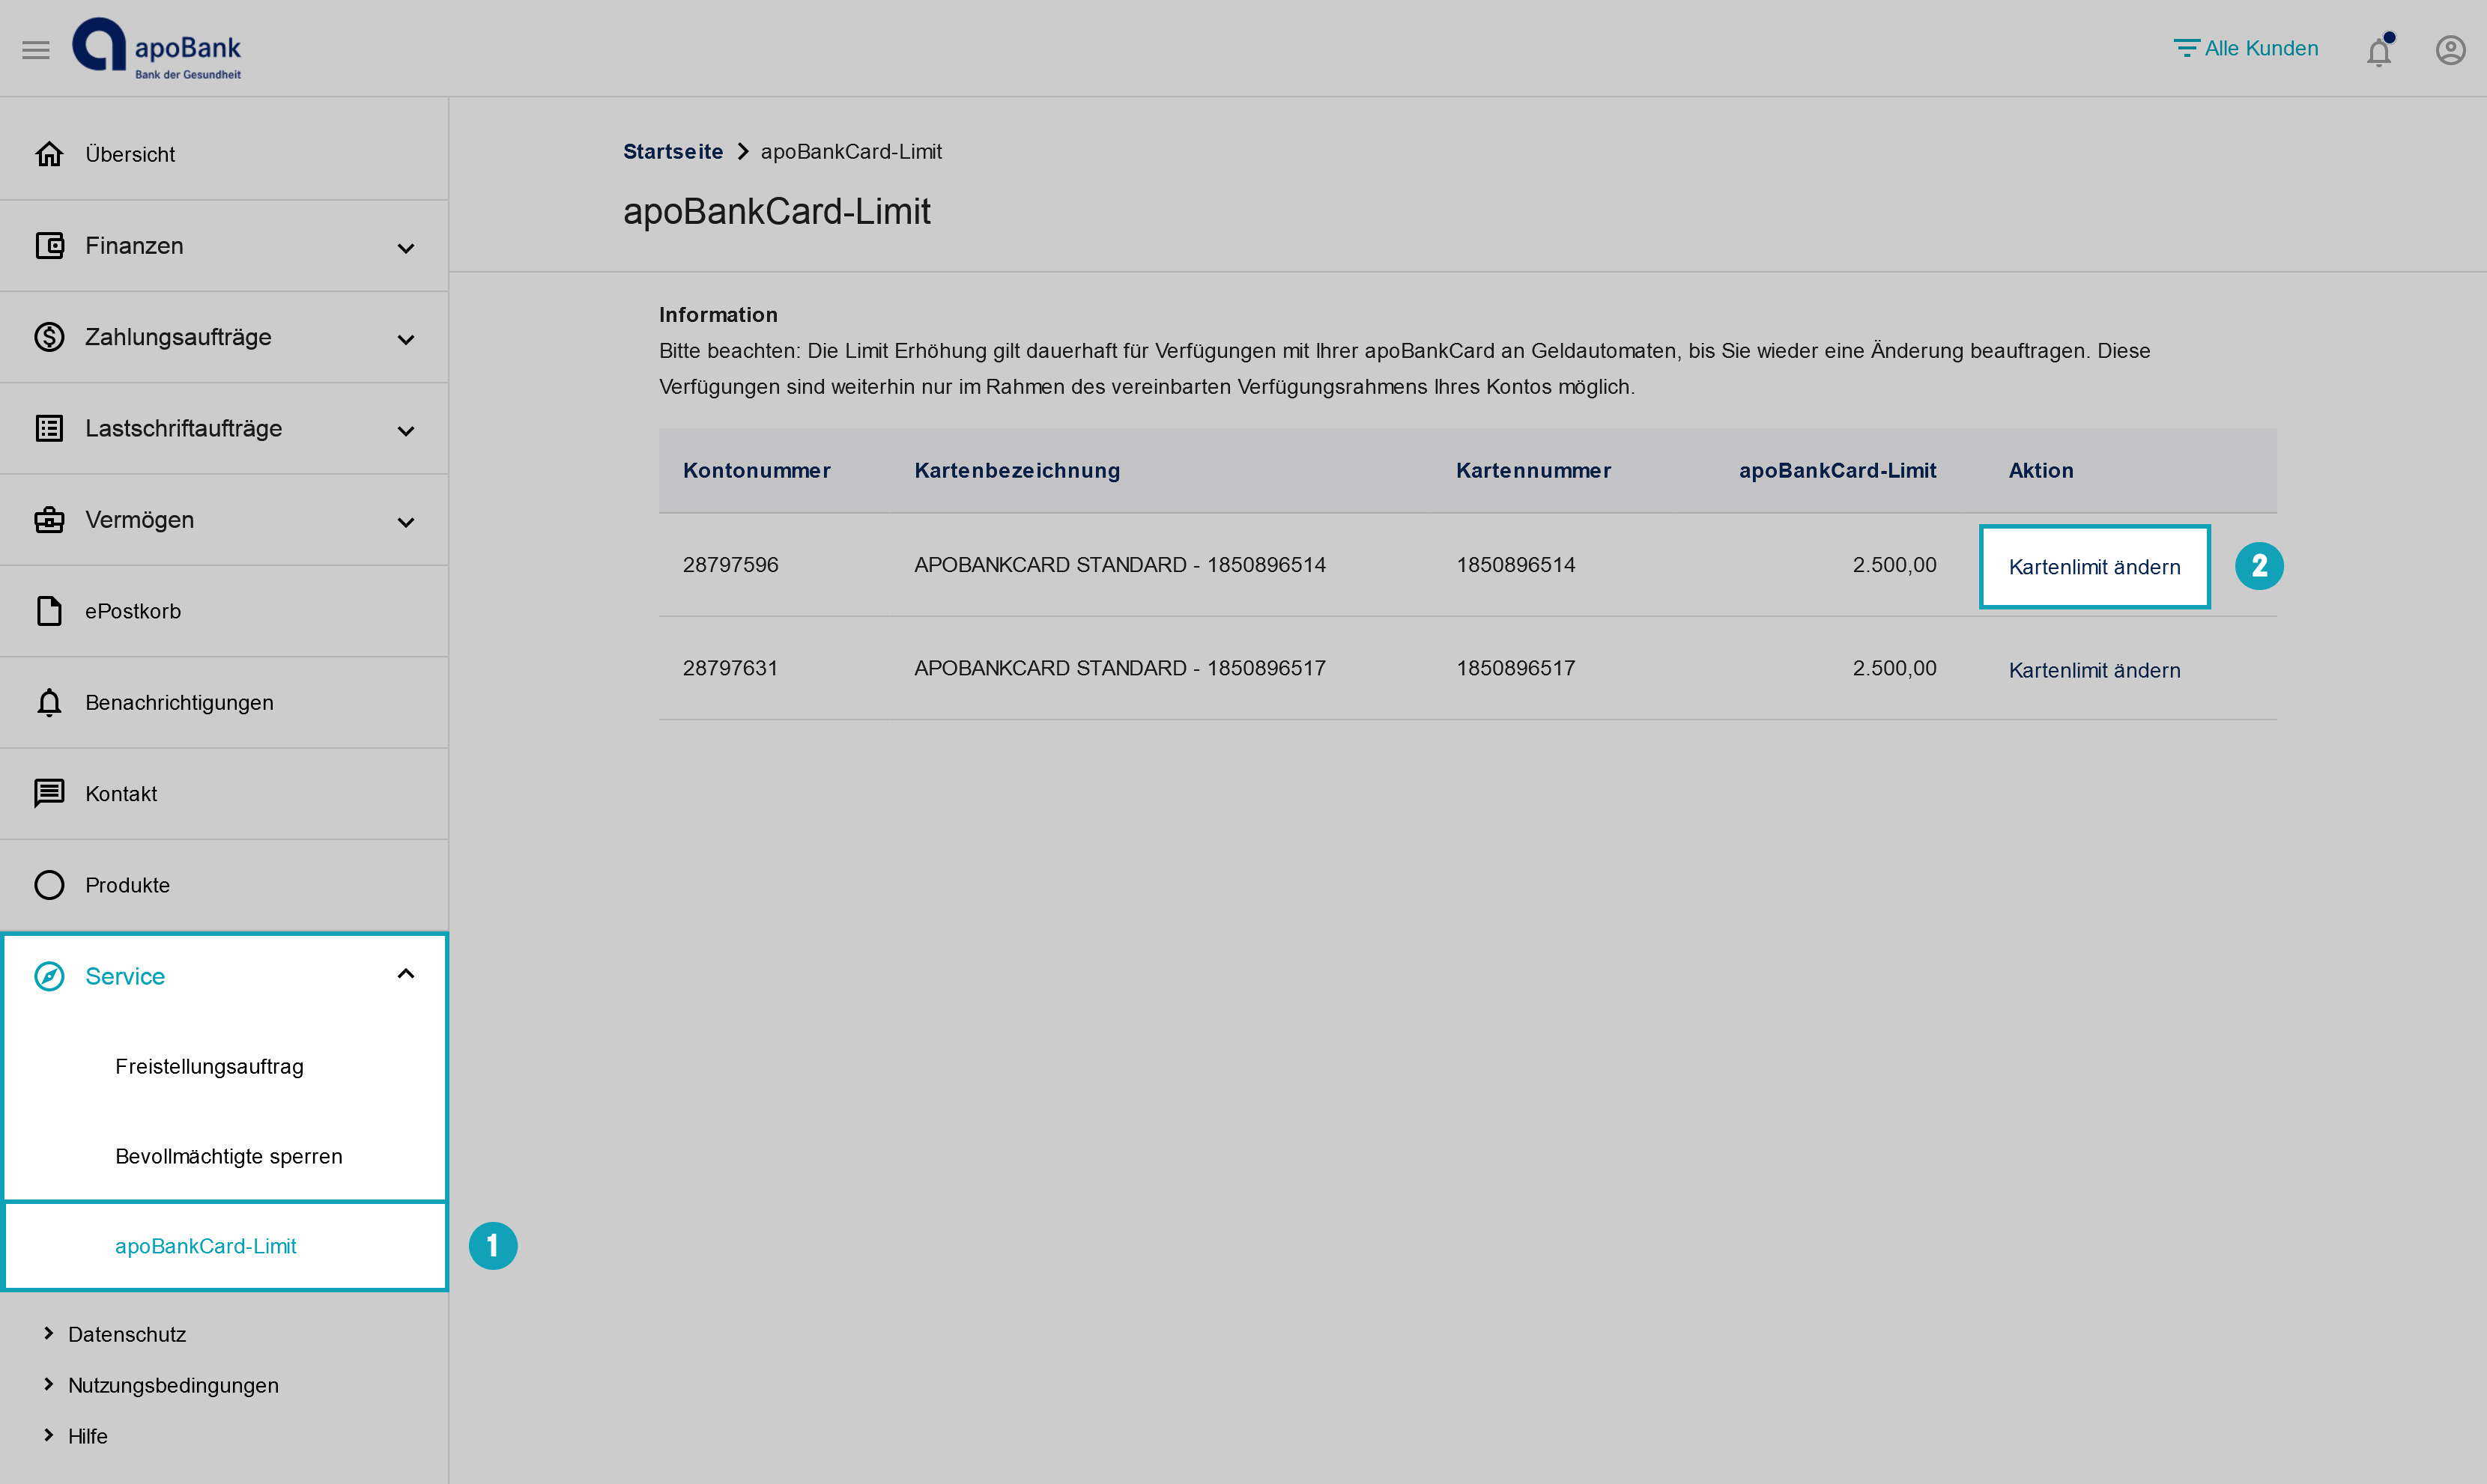Click the apoBankCard-Limit page title
The width and height of the screenshot is (2487, 1484).
tap(776, 211)
